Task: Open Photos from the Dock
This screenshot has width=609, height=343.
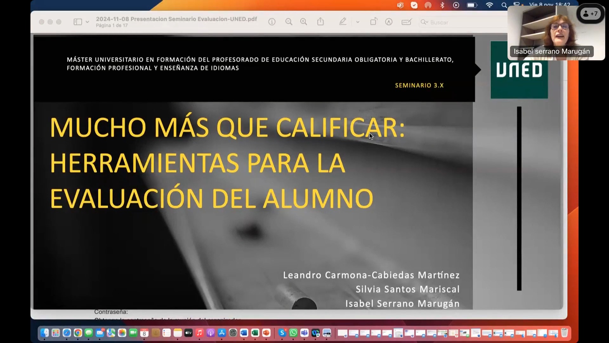Action: click(x=122, y=333)
